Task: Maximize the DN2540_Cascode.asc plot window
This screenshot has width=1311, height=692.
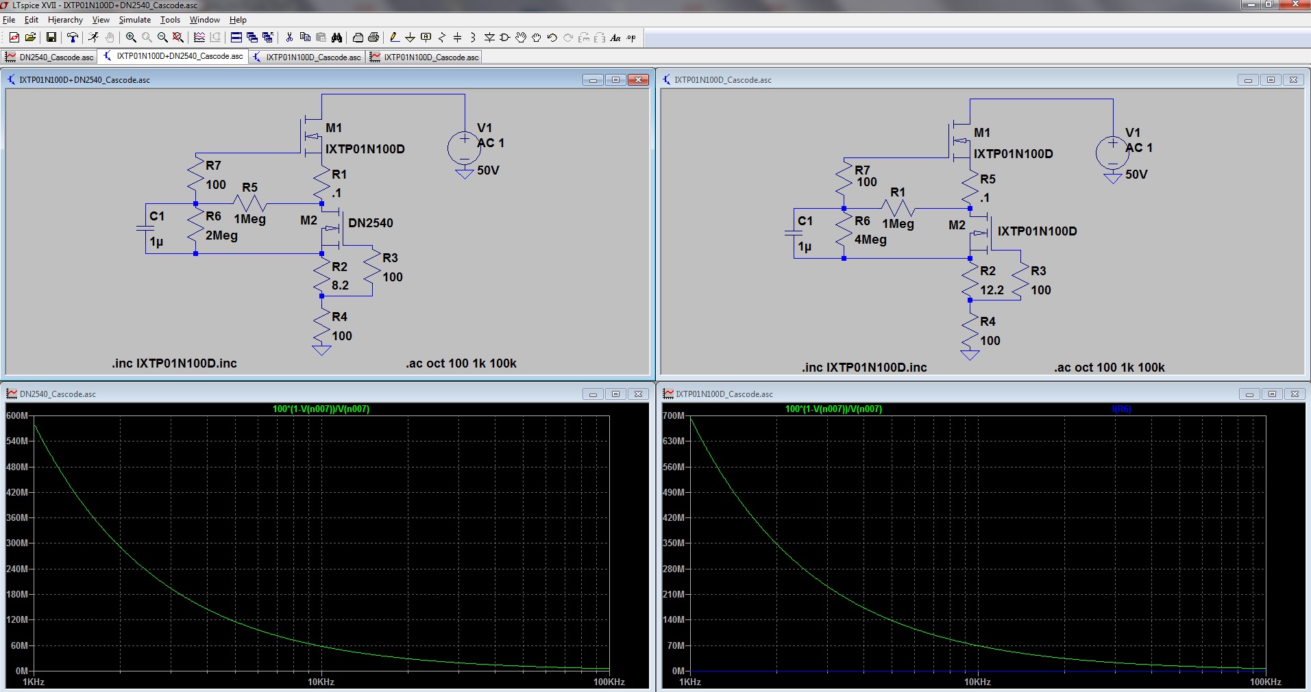Action: tap(615, 394)
